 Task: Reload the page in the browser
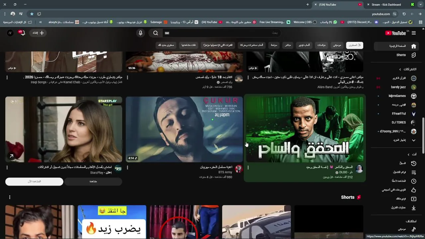click(404, 14)
